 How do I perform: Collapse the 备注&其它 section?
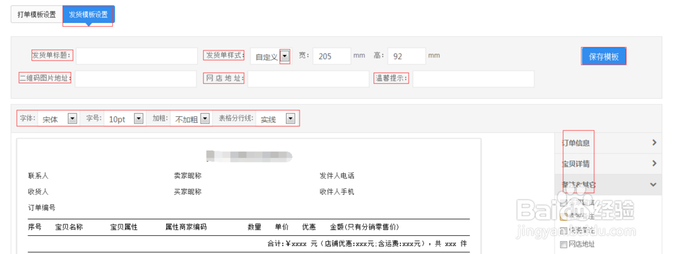tap(608, 185)
